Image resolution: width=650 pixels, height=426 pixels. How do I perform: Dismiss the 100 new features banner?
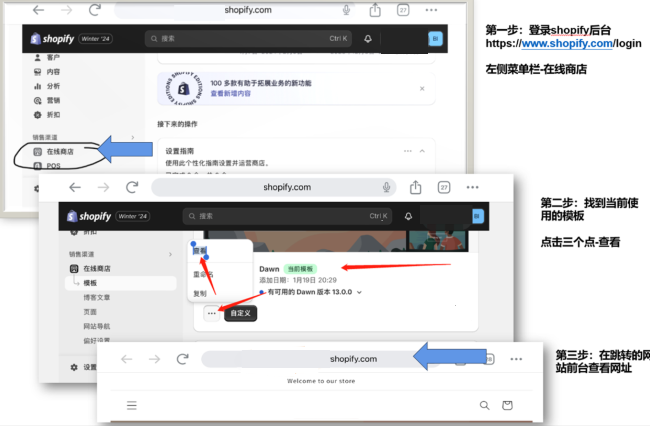point(422,89)
